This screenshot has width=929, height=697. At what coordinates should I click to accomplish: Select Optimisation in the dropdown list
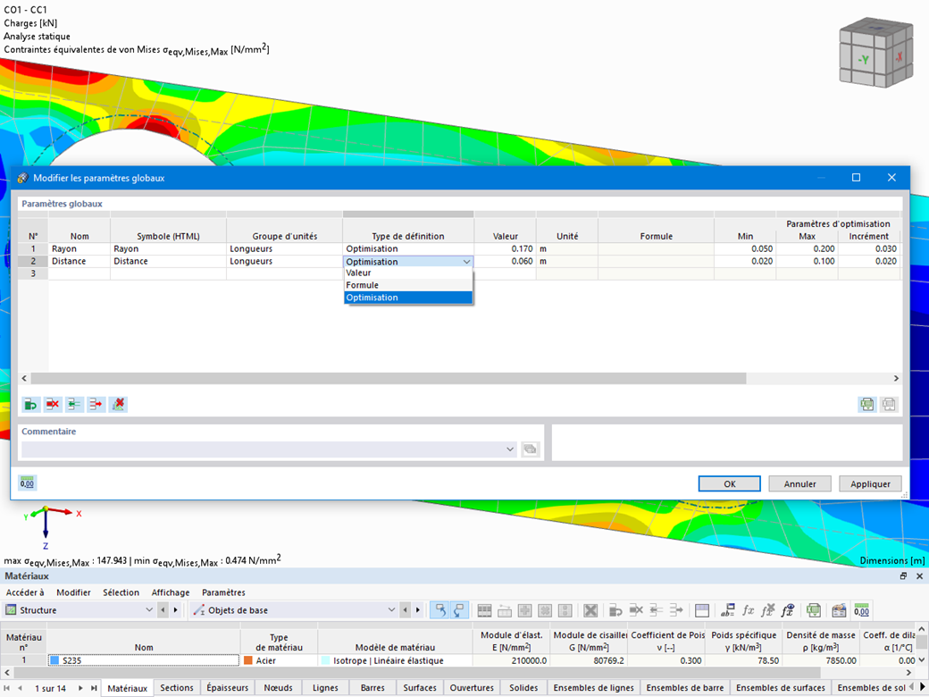(408, 298)
